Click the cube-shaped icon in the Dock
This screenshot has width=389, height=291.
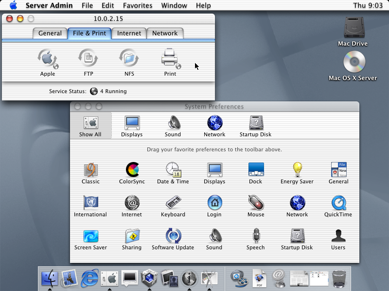pos(149,278)
